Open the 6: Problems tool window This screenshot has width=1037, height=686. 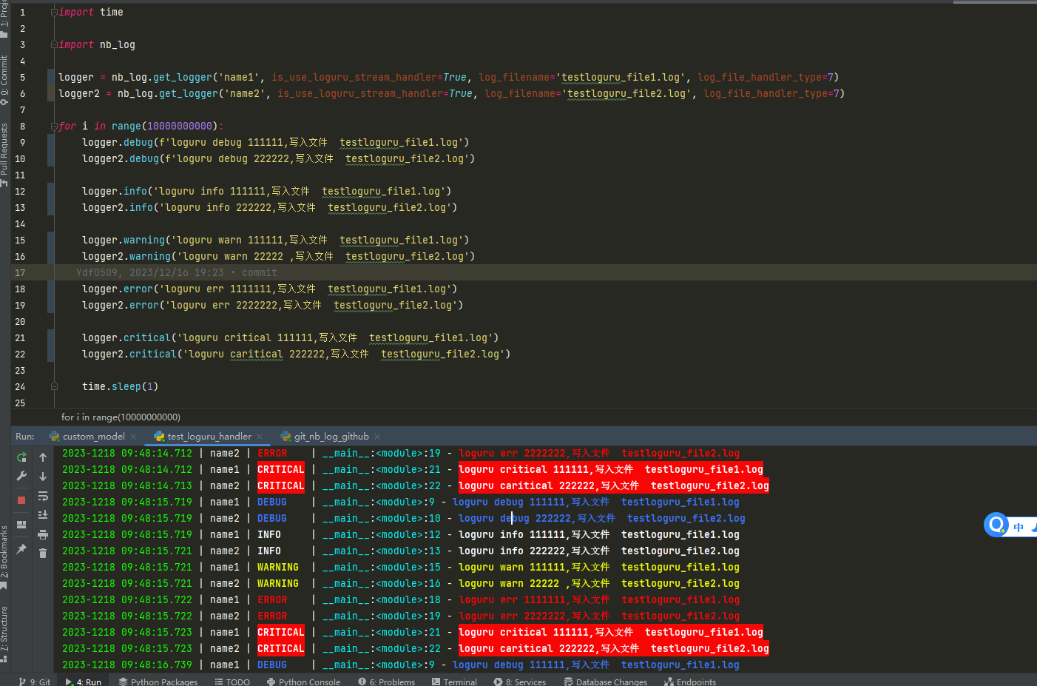pos(386,682)
